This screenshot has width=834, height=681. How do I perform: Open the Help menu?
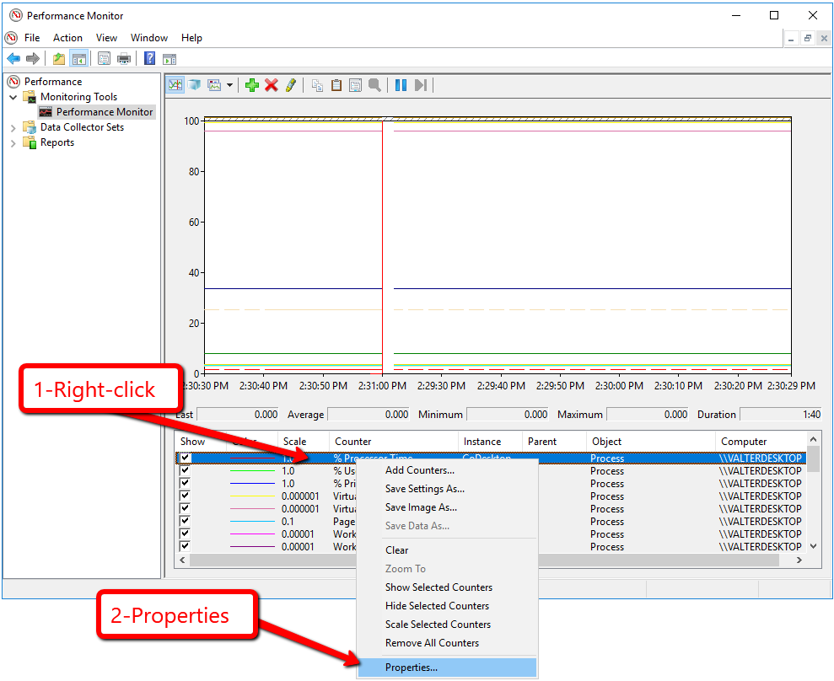point(191,38)
